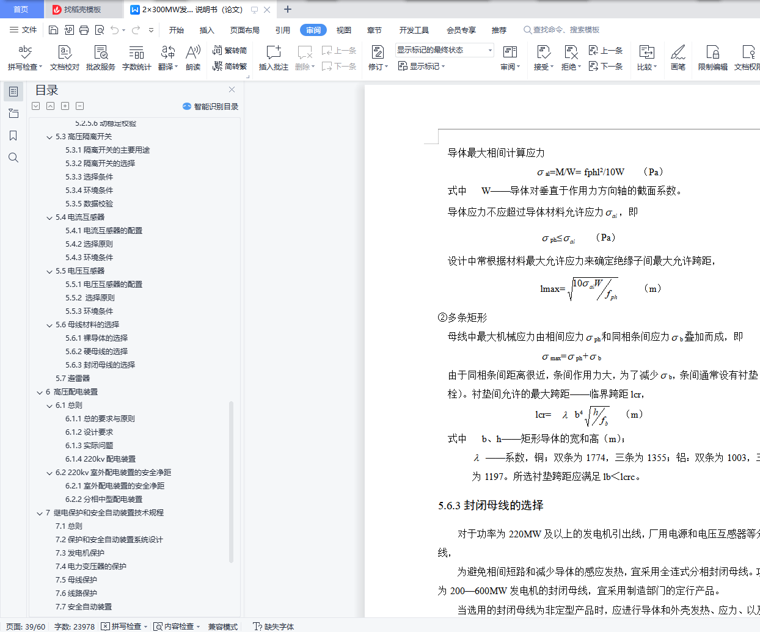Go to next revision 下一条

606,67
